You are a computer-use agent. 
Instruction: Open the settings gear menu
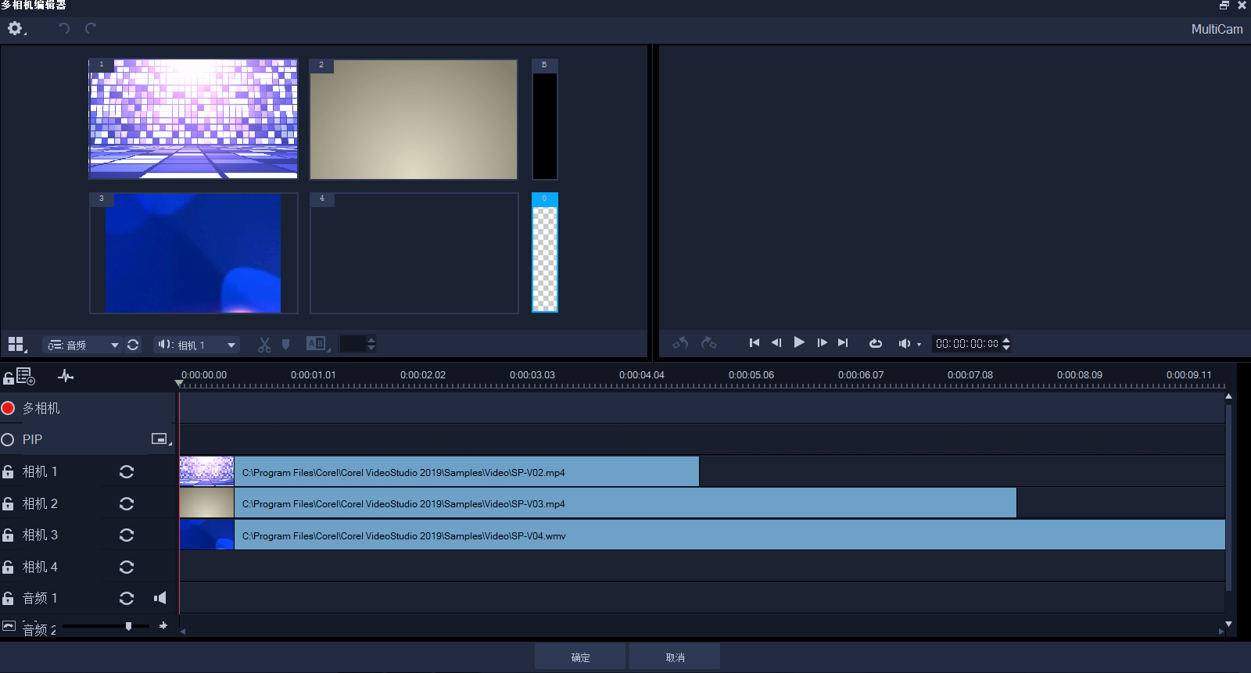16,29
